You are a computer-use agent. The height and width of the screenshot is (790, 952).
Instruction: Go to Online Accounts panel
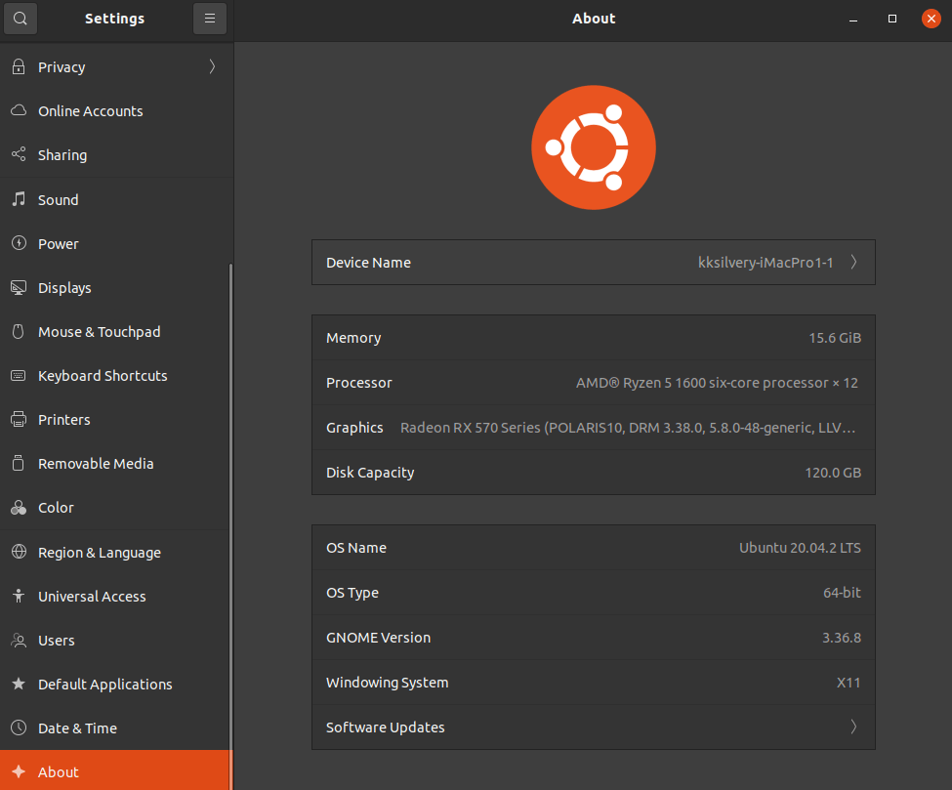pyautogui.click(x=116, y=111)
